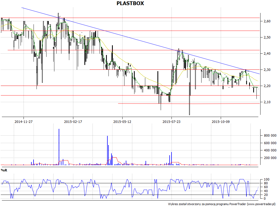The image size is (277, 207).
Task: Click the 60 level on %R axis
Action: point(266,187)
